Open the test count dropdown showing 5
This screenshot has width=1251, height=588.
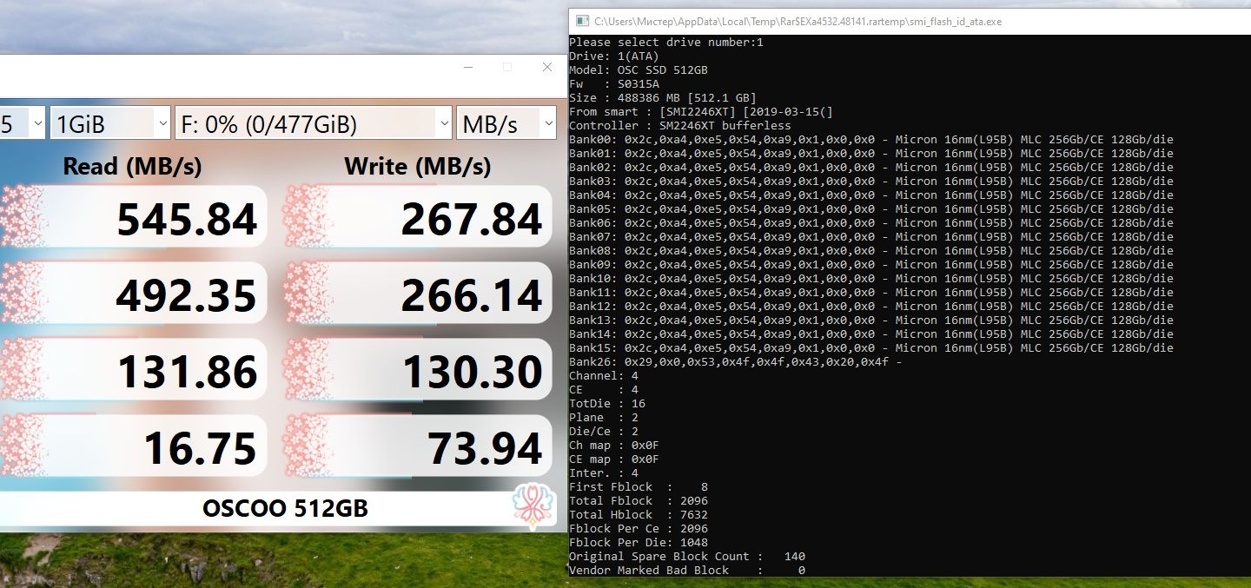pyautogui.click(x=22, y=124)
